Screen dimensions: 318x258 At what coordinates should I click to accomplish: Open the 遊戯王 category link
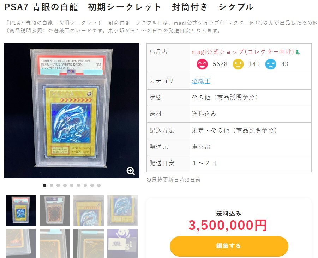click(201, 81)
